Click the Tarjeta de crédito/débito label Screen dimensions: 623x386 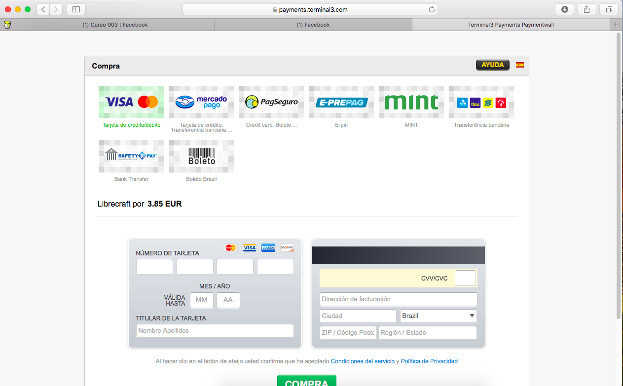click(x=131, y=125)
